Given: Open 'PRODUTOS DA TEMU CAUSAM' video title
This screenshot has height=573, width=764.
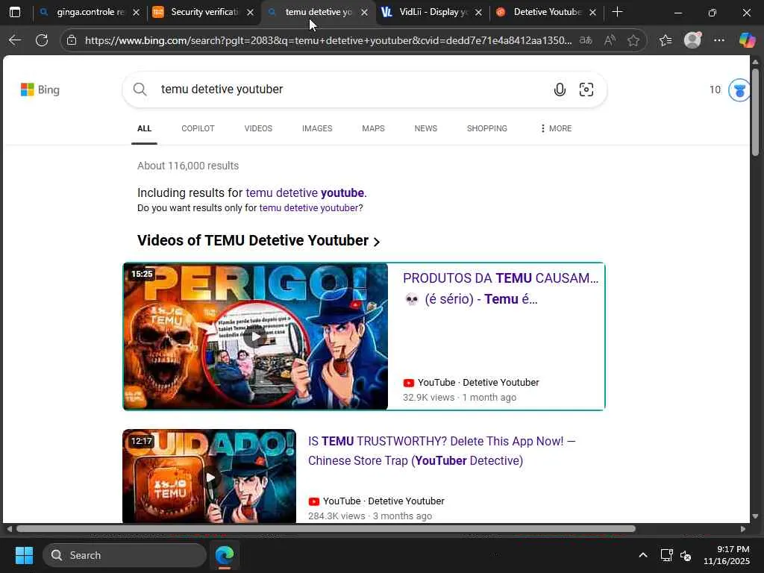Looking at the screenshot, I should pos(501,289).
